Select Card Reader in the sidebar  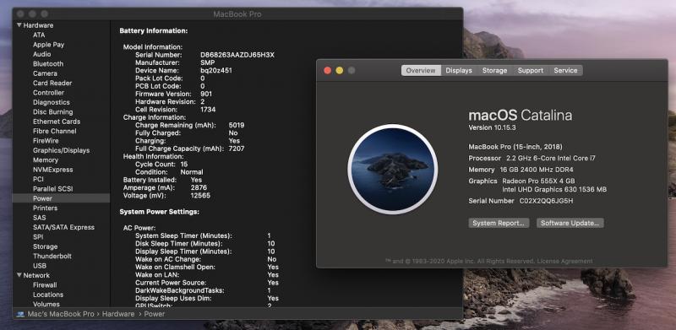pos(52,83)
